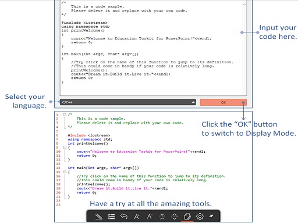Select the pen highlight tool in toolbar
Image resolution: width=298 pixels, height=223 pixels.
point(99,217)
